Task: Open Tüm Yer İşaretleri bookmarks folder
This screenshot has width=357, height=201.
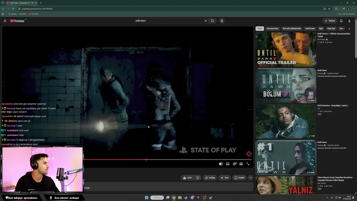Action: (x=347, y=14)
